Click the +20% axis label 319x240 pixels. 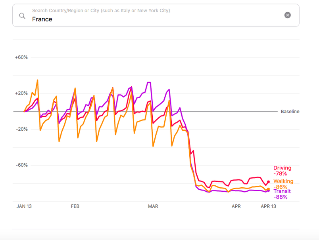21,93
